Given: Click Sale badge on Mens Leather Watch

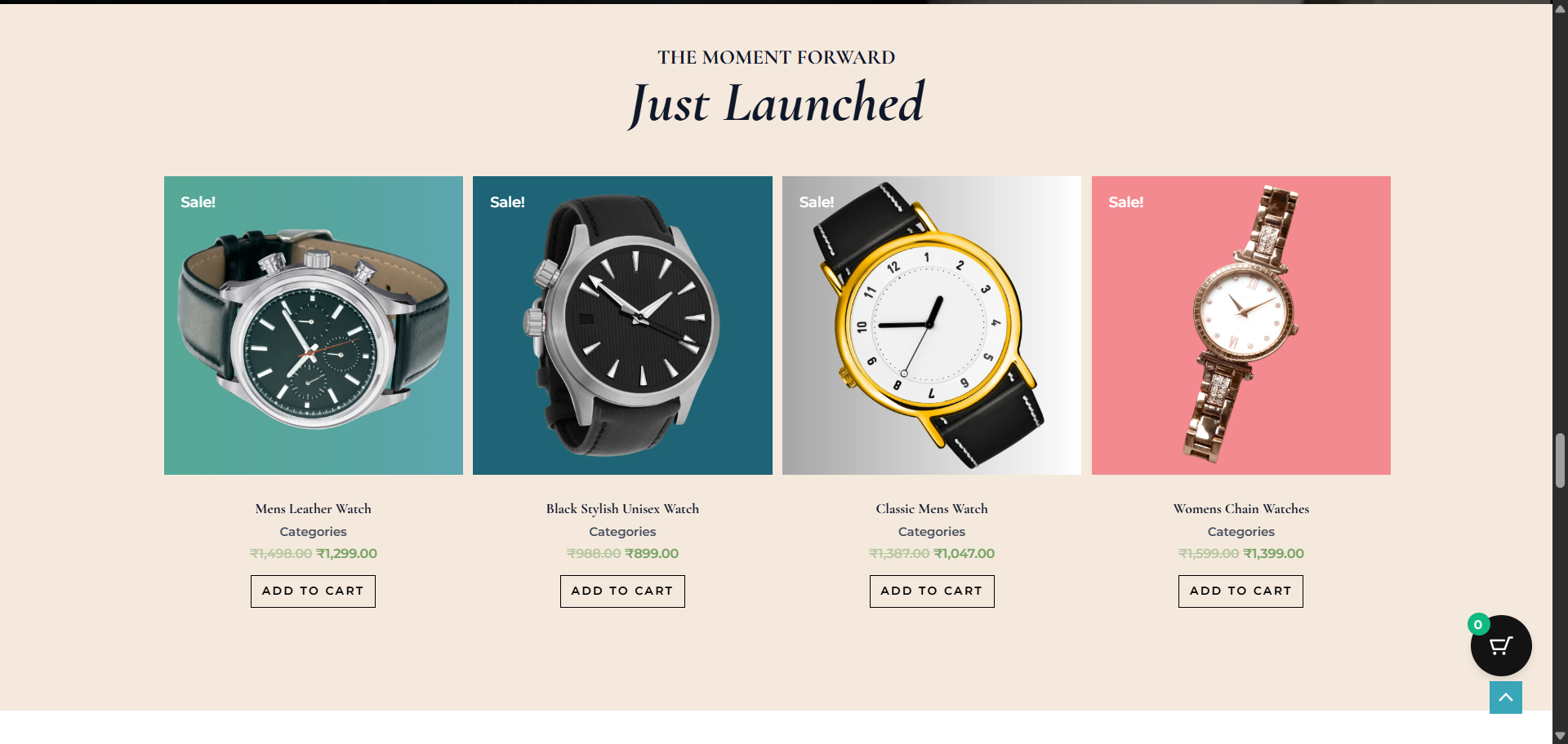Looking at the screenshot, I should point(198,202).
